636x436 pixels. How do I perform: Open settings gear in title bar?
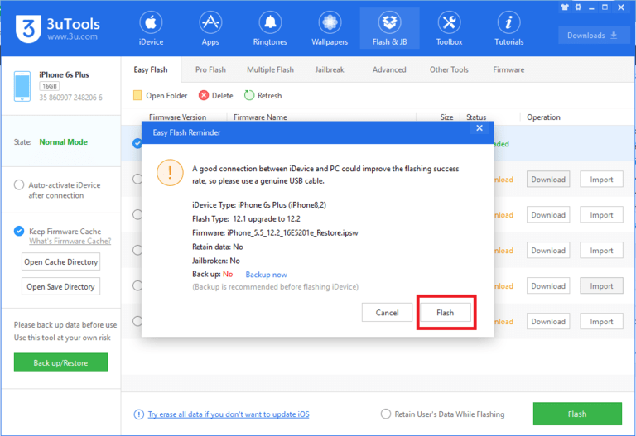coord(578,7)
